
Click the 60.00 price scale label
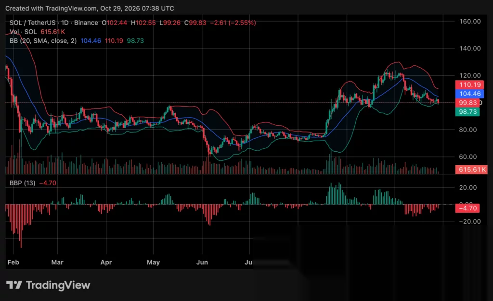468,157
